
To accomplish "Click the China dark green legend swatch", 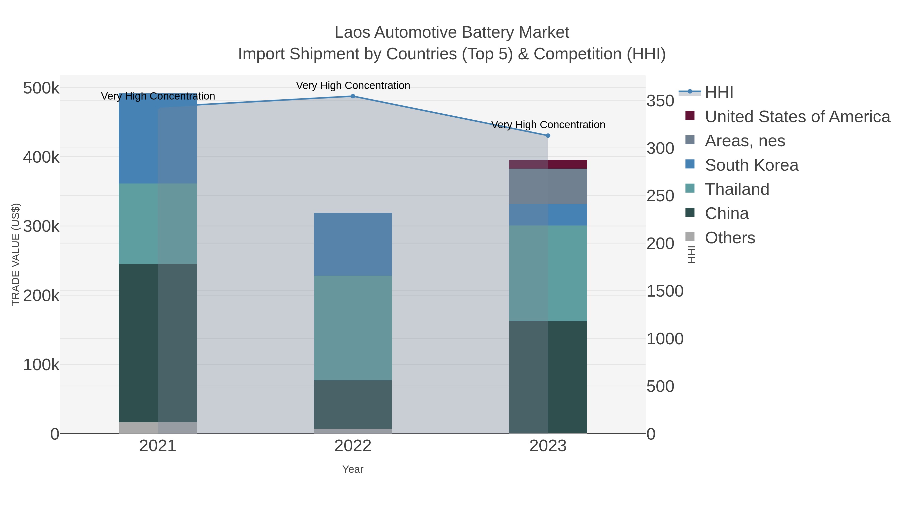I will pos(690,212).
